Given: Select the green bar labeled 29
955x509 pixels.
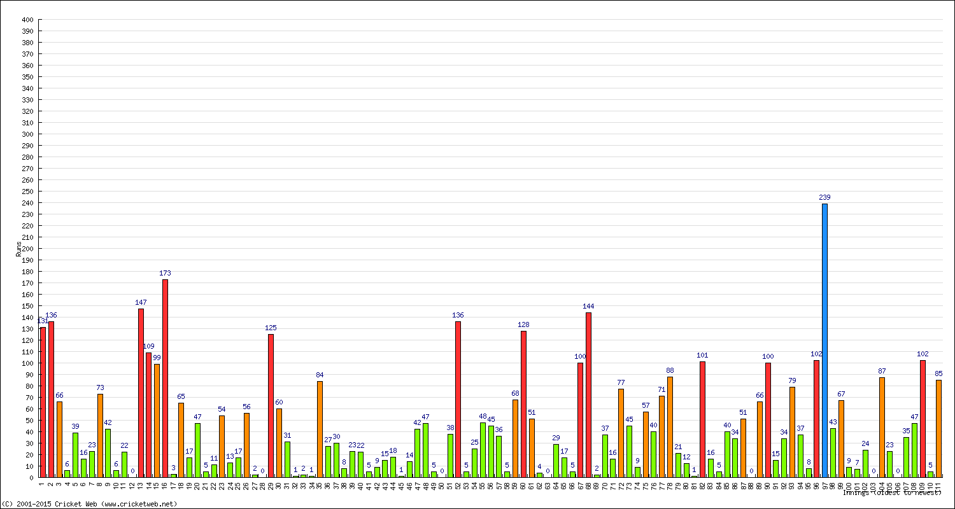Looking at the screenshot, I should click(556, 461).
